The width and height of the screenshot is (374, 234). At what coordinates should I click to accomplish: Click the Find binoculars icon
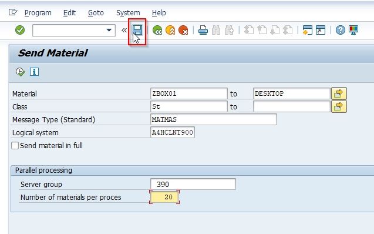[x=216, y=31]
